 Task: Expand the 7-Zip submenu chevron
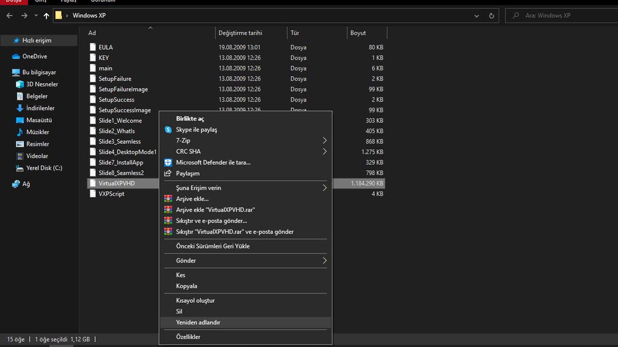point(324,140)
